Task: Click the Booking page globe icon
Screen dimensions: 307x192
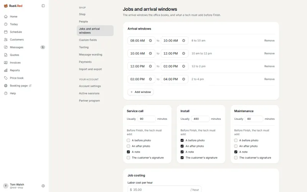Action: tap(6, 86)
